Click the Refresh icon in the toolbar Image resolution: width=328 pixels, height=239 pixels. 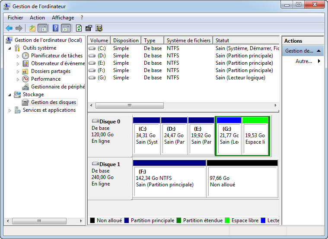click(79, 28)
